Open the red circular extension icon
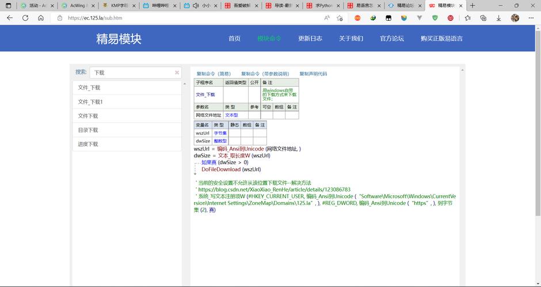 451,18
